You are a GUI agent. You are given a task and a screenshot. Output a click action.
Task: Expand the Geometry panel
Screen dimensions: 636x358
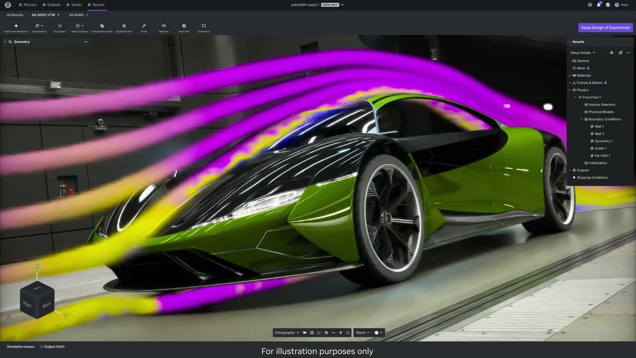click(5, 42)
